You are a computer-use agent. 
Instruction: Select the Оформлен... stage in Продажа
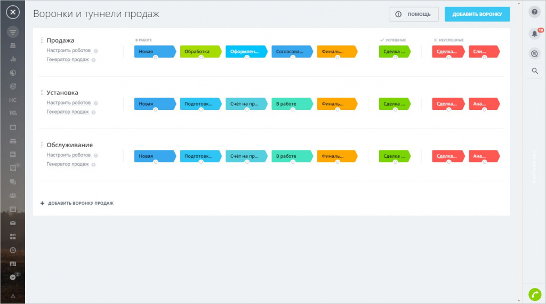(x=246, y=52)
